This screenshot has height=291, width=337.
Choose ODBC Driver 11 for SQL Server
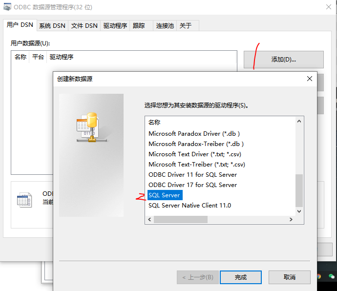pyautogui.click(x=192, y=175)
